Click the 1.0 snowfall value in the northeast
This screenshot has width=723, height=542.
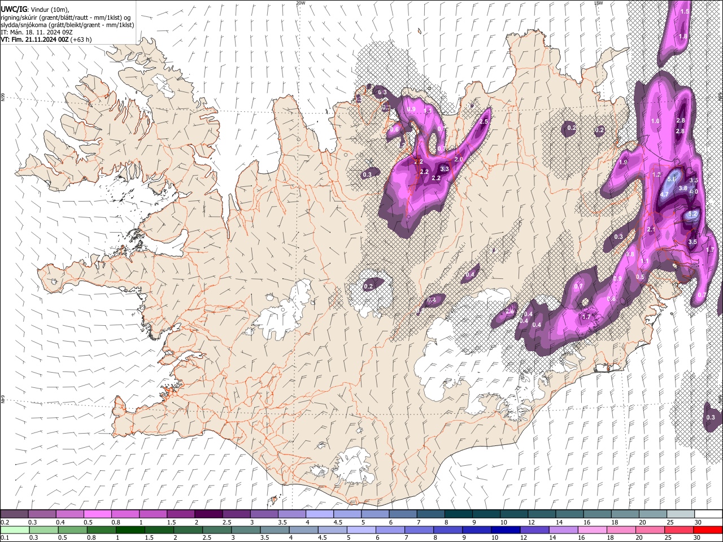click(x=655, y=121)
